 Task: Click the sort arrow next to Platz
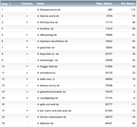pyautogui.click(x=10, y=4)
